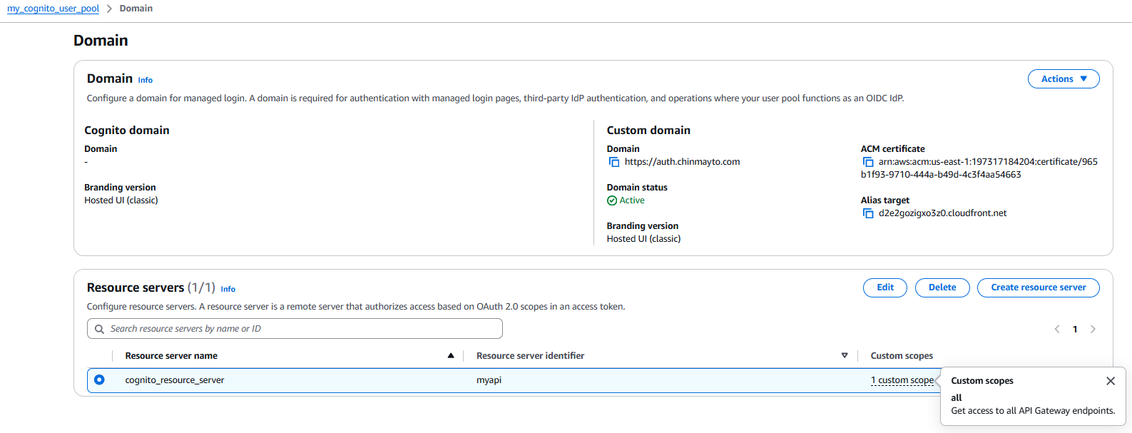Open the Actions dropdown
This screenshot has height=433, width=1132.
click(x=1064, y=79)
